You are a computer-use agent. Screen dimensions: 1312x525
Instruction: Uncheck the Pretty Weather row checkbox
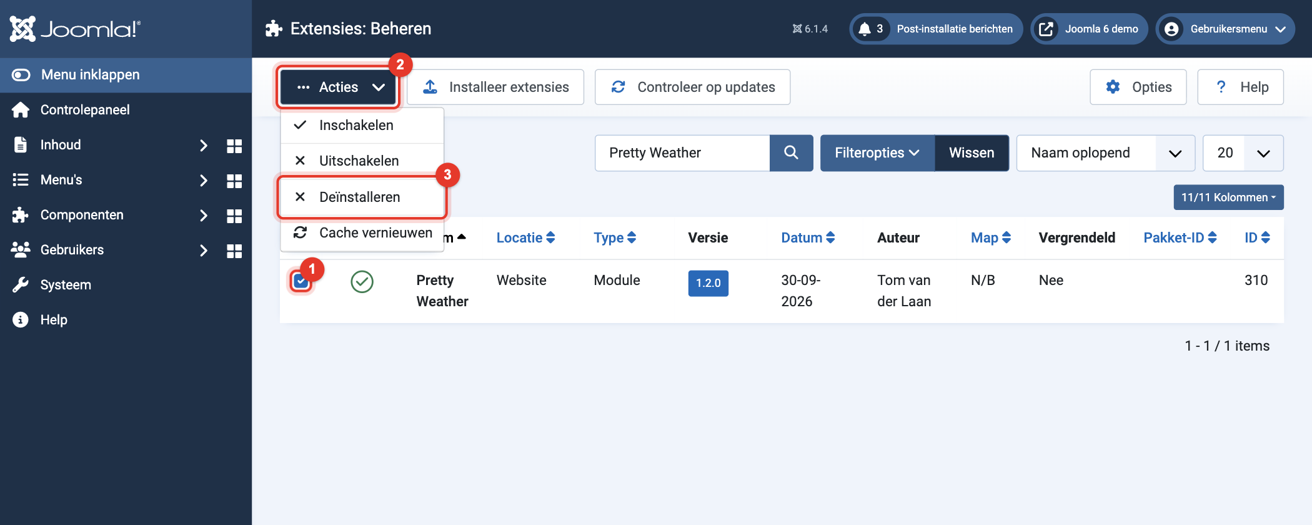[x=301, y=281]
